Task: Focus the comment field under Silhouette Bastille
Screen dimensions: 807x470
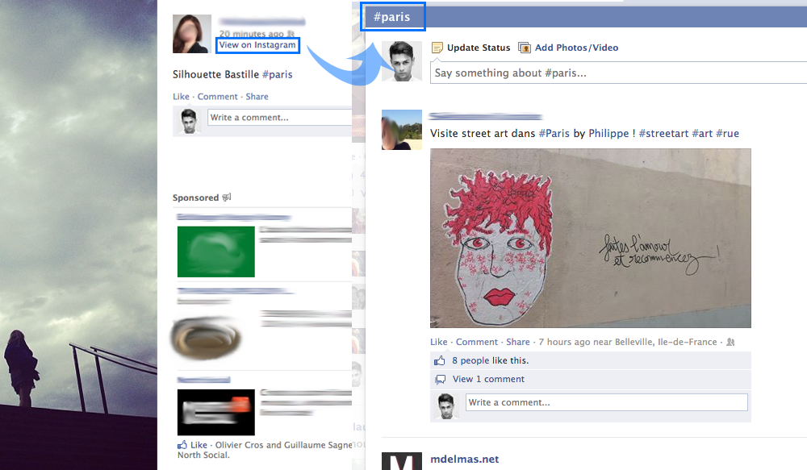Action: [x=279, y=117]
